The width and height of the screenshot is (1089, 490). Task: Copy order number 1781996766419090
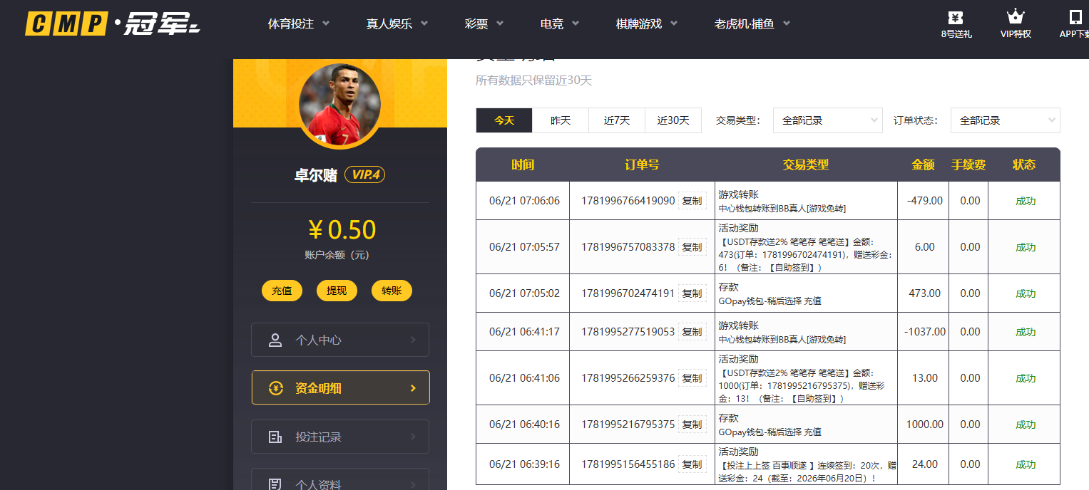pyautogui.click(x=692, y=201)
